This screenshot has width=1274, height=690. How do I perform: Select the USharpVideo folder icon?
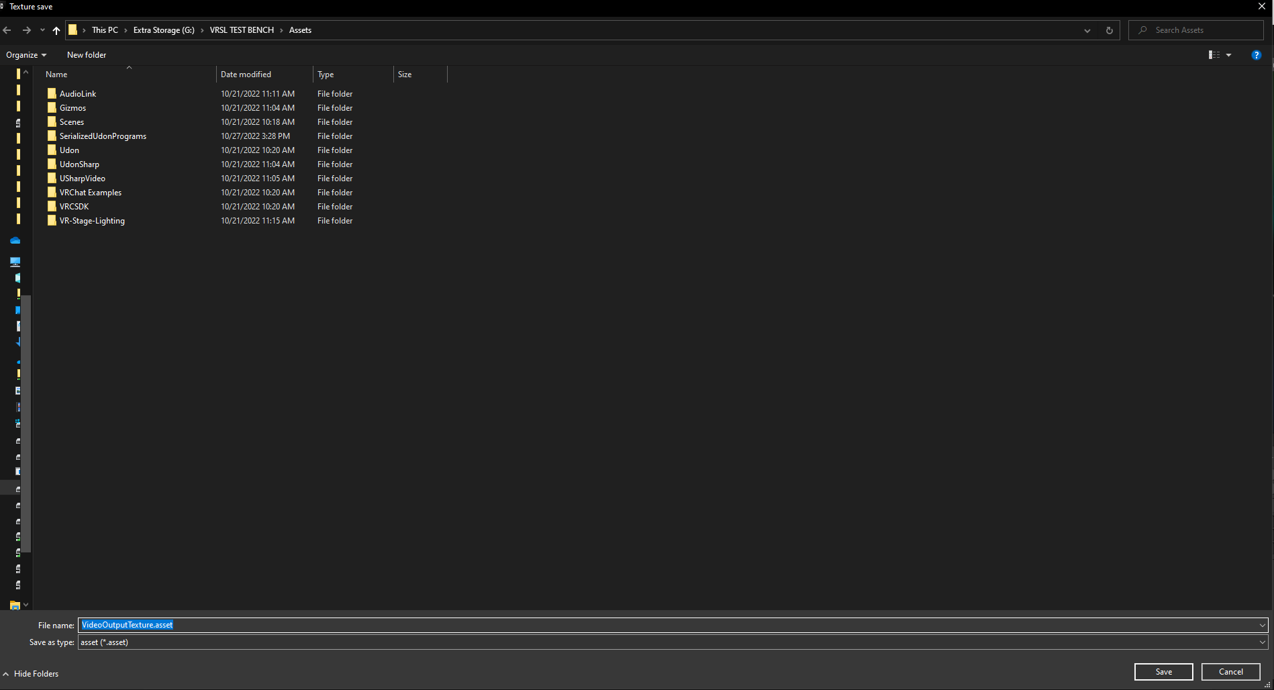52,178
